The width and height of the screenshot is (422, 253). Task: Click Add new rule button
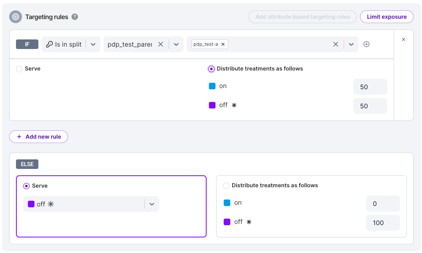(39, 137)
